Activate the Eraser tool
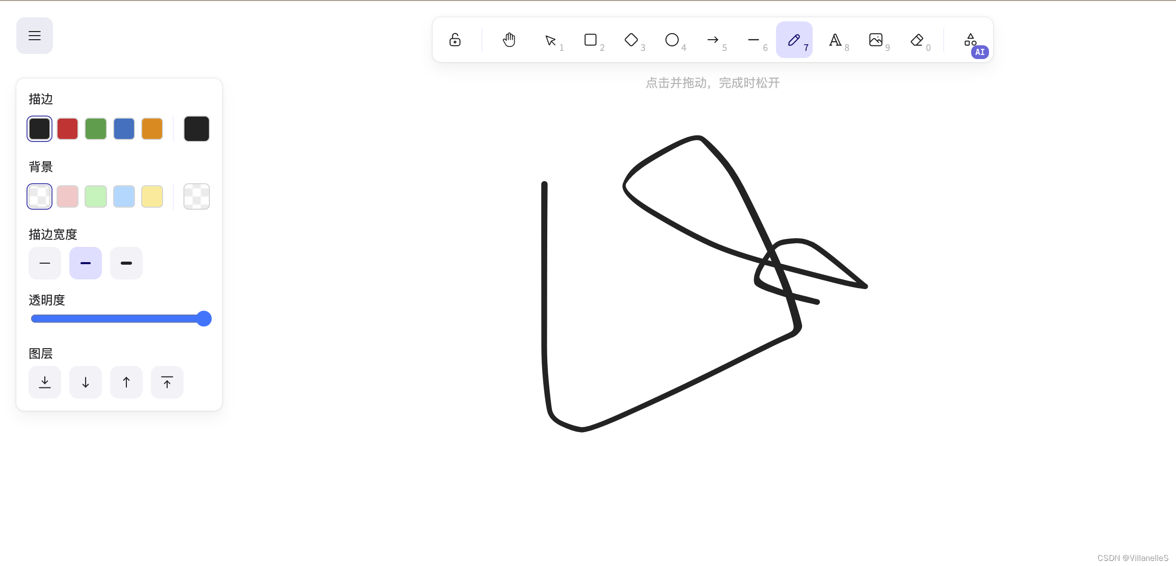 pos(917,40)
